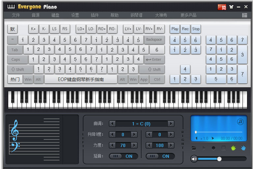Start playback with the triangle play icon
Image resolution: width=253 pixels, height=169 pixels.
pos(204,148)
